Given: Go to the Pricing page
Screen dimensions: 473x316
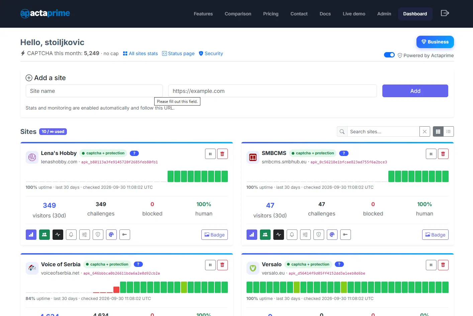Looking at the screenshot, I should coord(271,14).
